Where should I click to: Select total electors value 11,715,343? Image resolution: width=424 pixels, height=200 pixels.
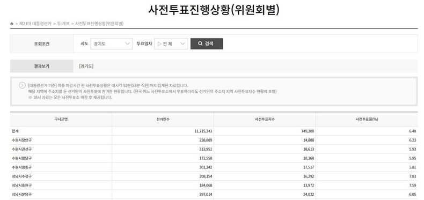click(x=203, y=131)
